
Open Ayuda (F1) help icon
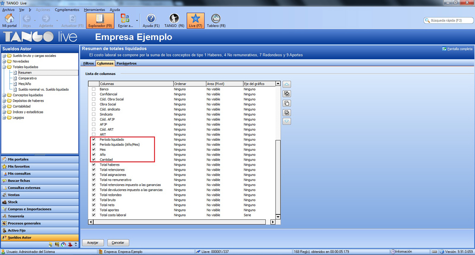coord(151,20)
